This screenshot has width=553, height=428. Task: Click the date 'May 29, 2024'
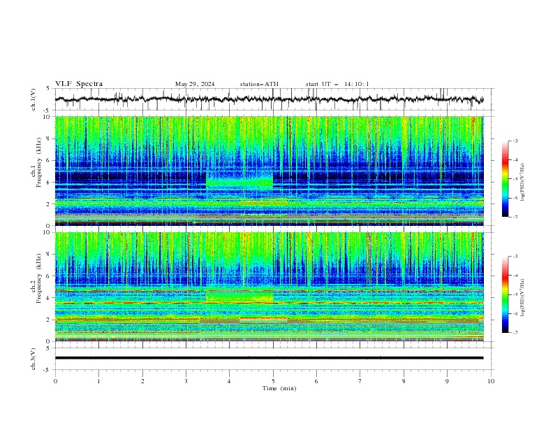point(195,84)
